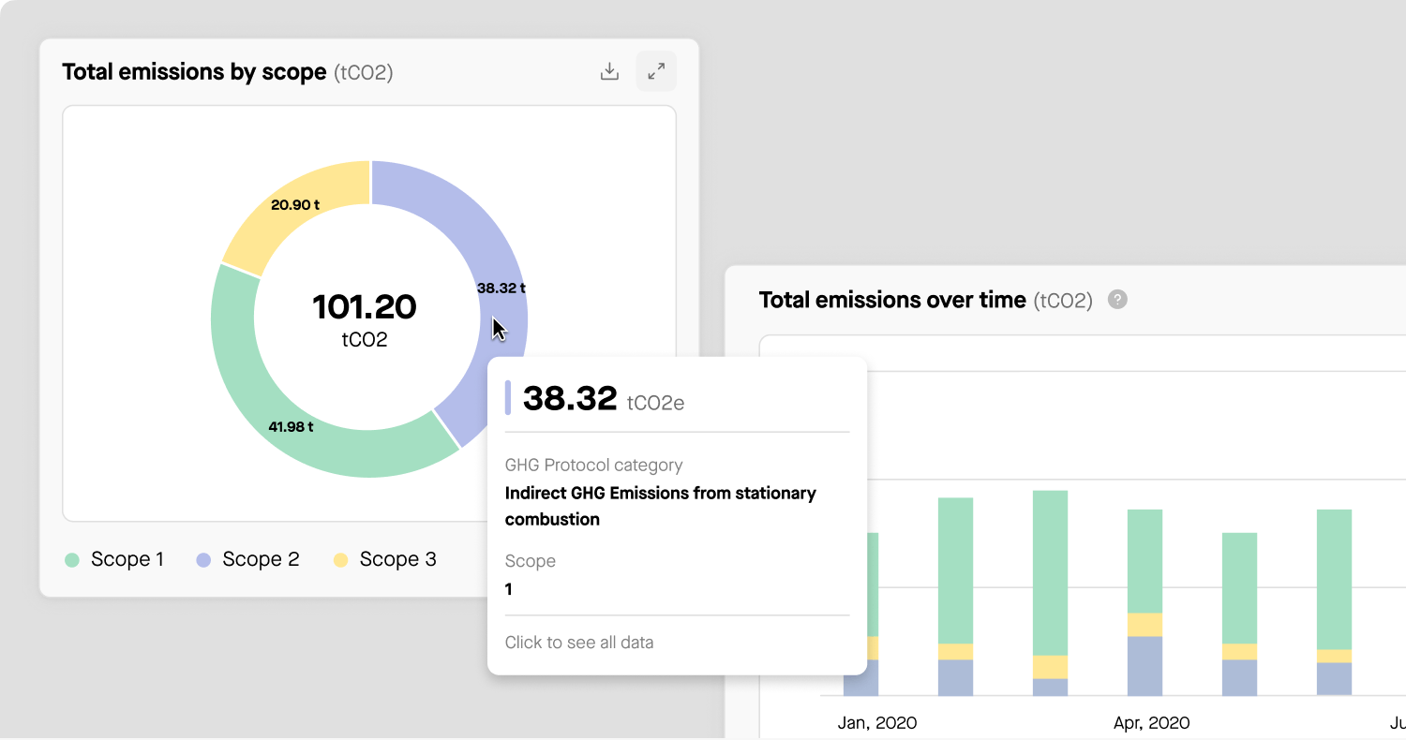
Task: Click the purple color bar beside 38.32 tCO2e
Action: coord(508,397)
